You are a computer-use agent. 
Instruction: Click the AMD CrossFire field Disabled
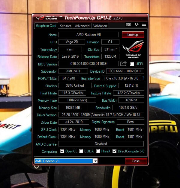tap(101, 144)
